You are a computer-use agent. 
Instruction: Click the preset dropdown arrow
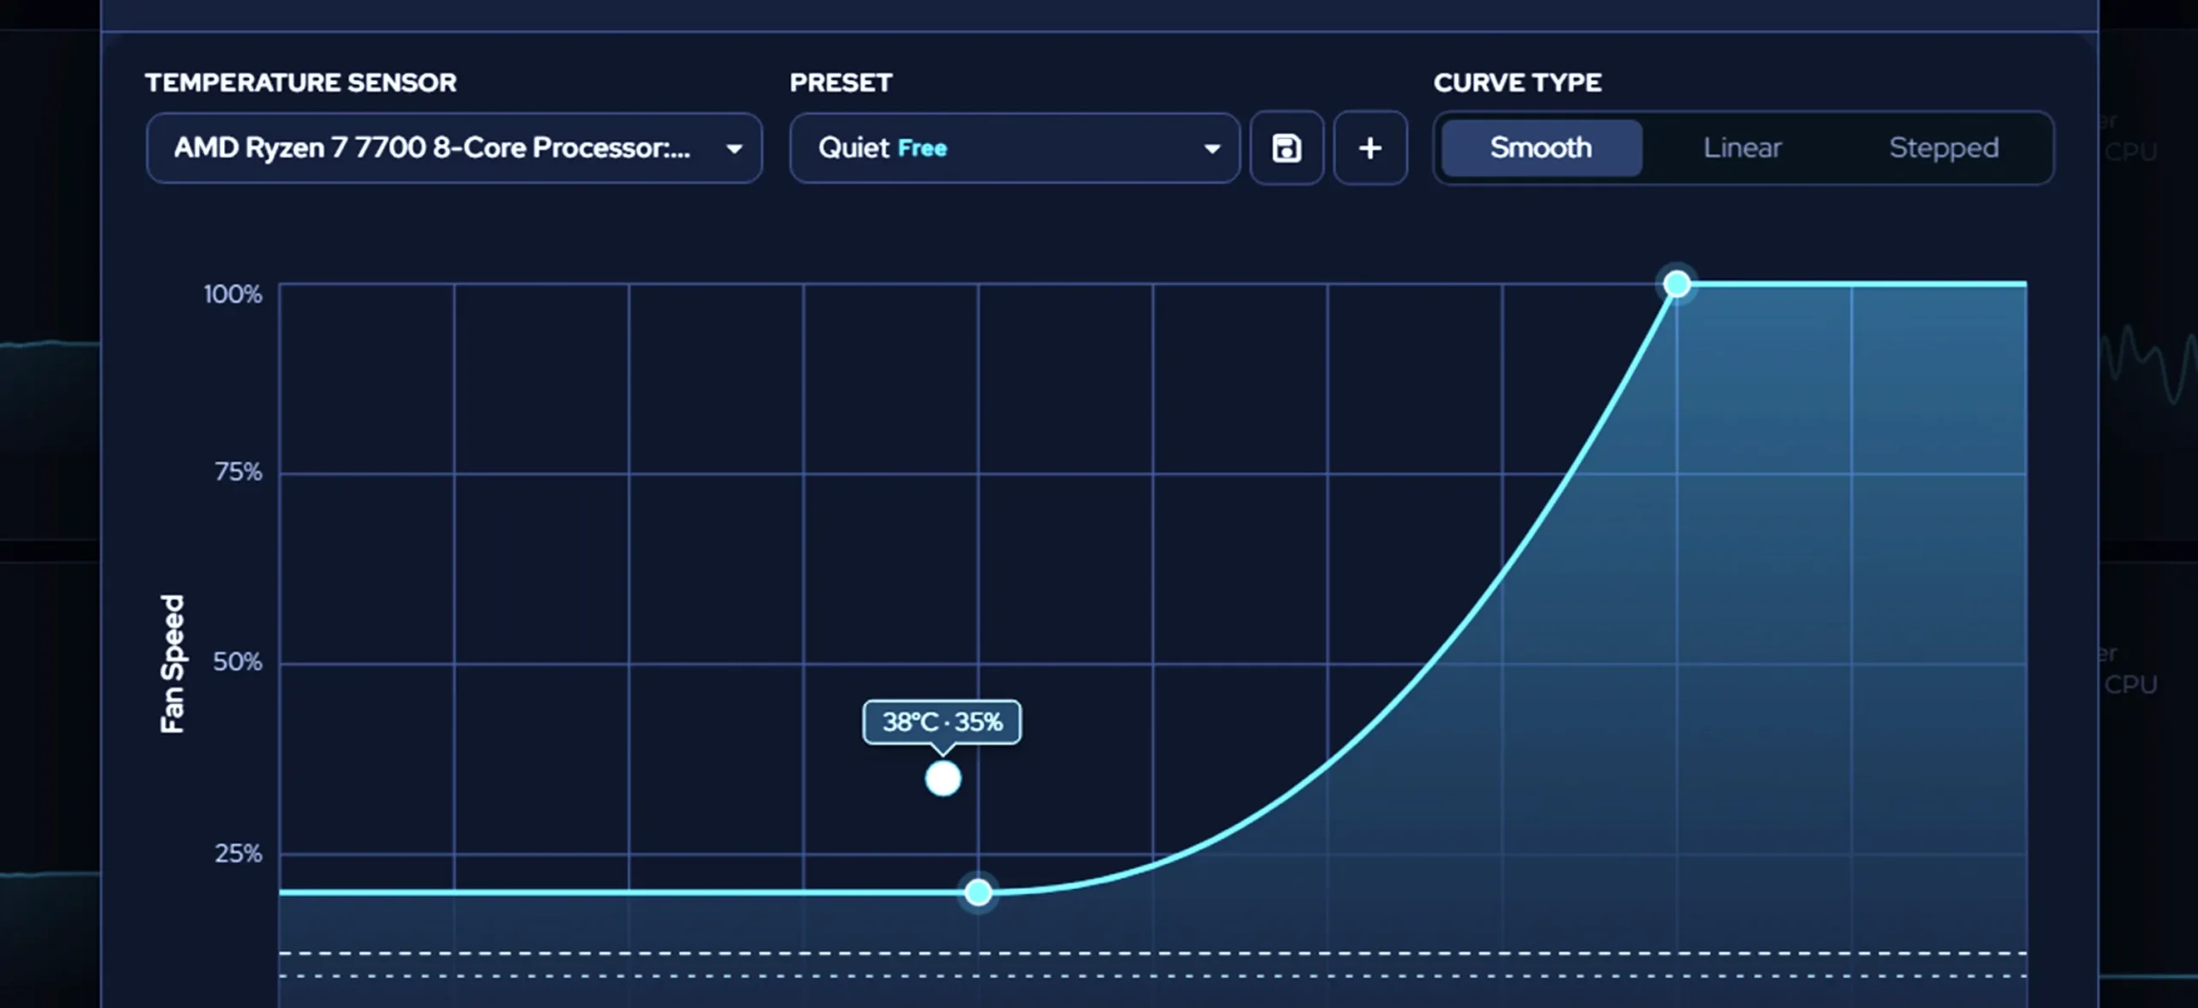click(x=1211, y=148)
